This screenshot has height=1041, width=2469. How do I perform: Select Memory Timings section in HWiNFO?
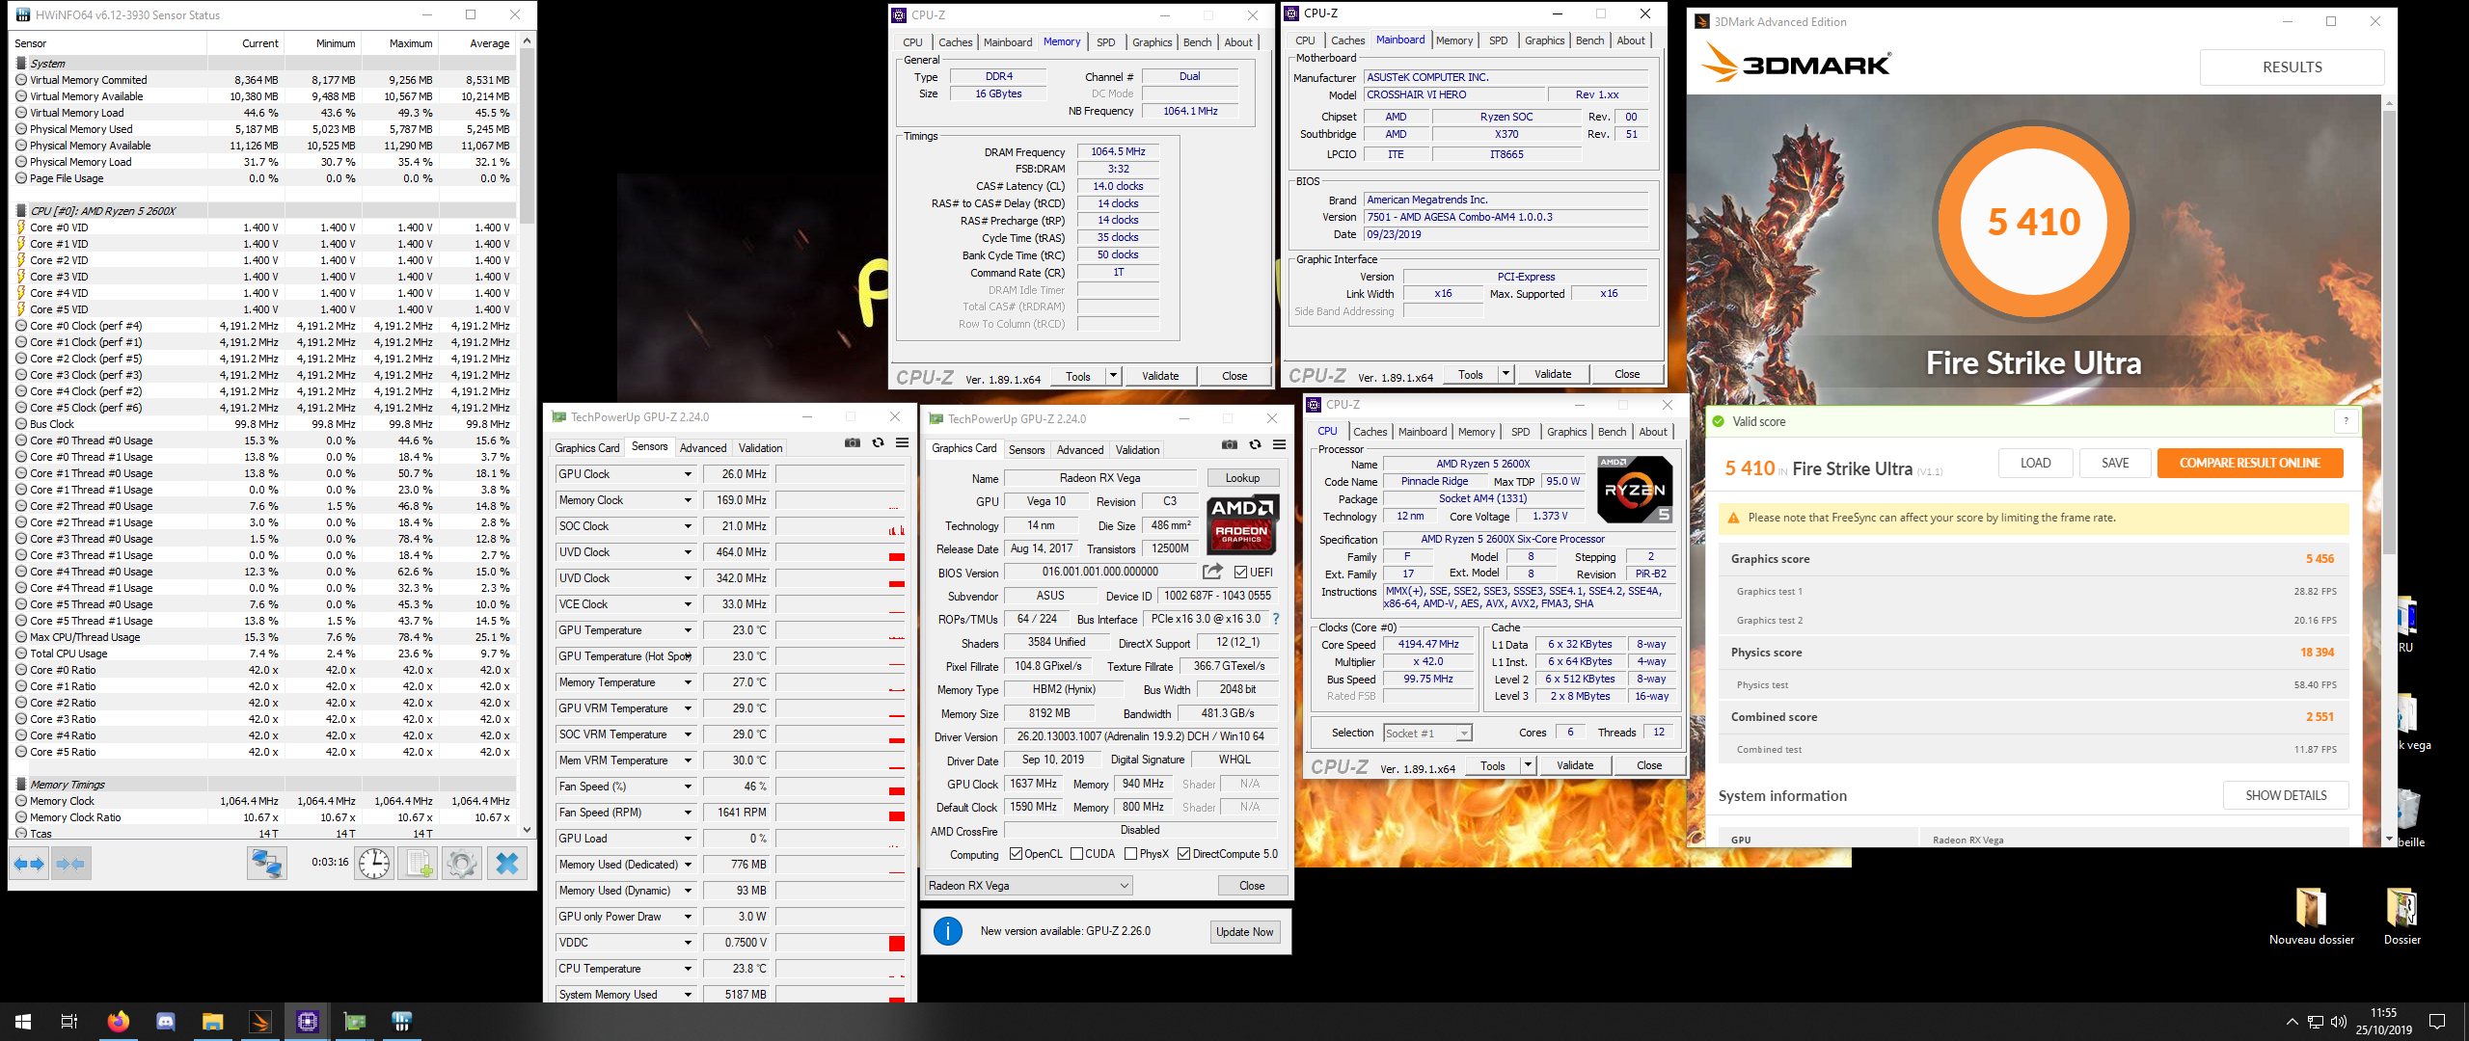click(263, 785)
